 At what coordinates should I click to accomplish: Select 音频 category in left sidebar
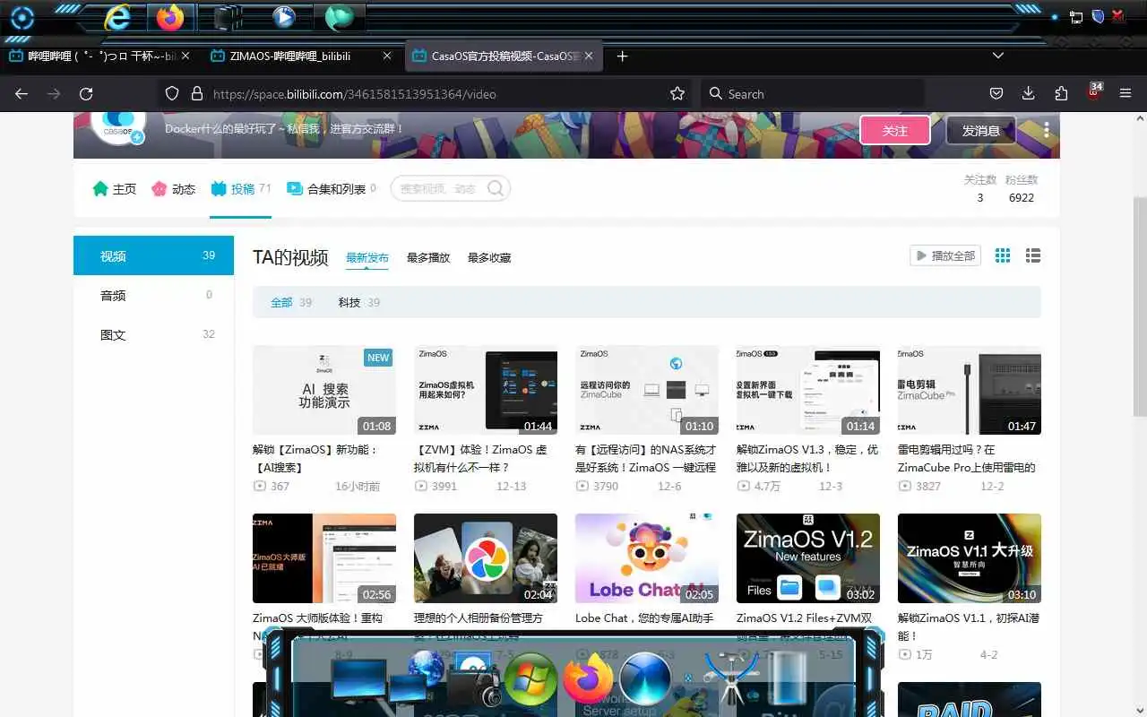tap(153, 295)
